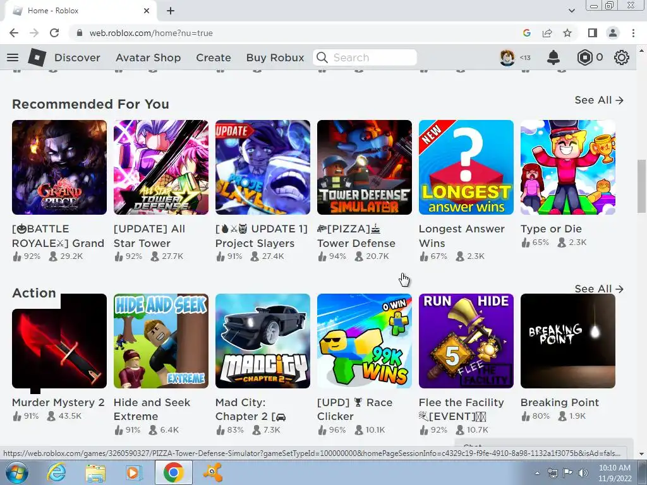This screenshot has height=485, width=647.
Task: Open All Star Tower Defense thumbnail
Action: pos(161,167)
